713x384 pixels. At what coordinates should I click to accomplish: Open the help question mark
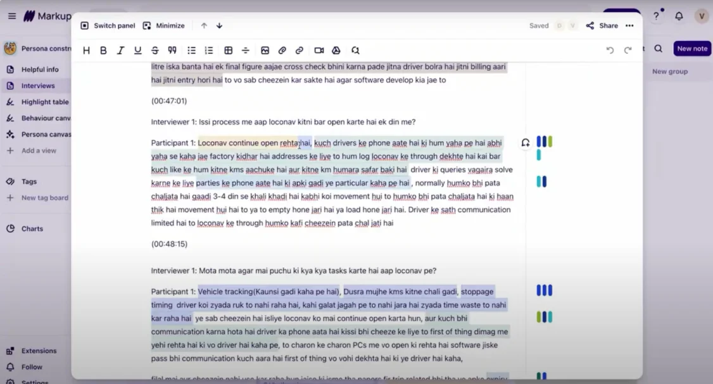tap(656, 16)
